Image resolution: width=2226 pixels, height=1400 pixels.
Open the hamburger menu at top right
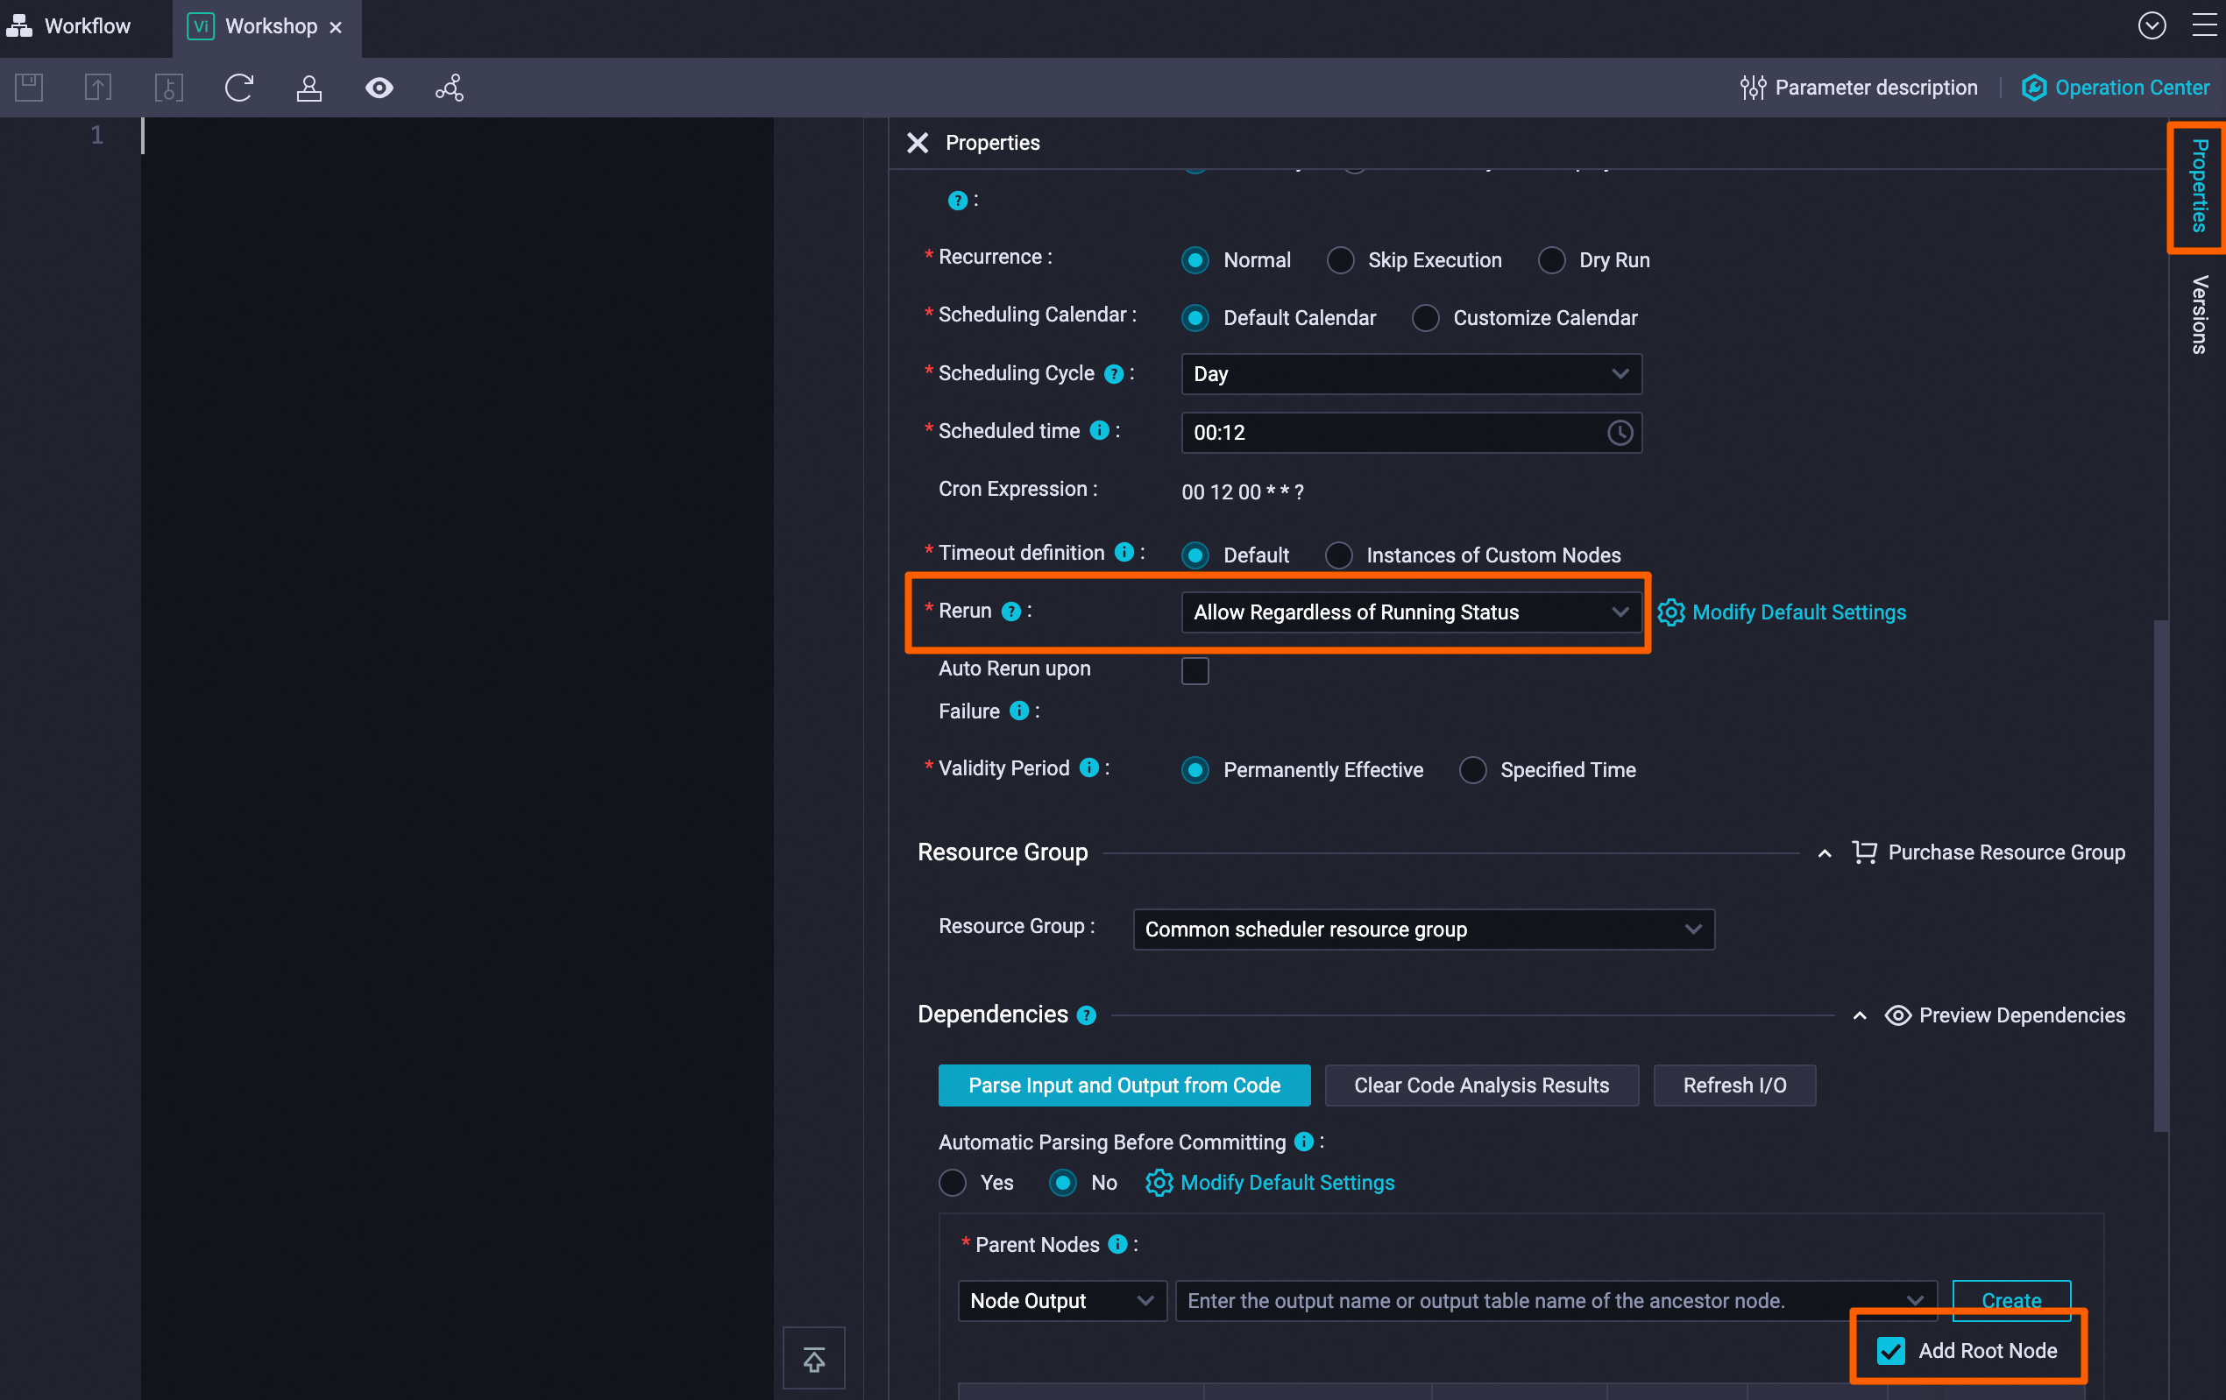(2205, 26)
